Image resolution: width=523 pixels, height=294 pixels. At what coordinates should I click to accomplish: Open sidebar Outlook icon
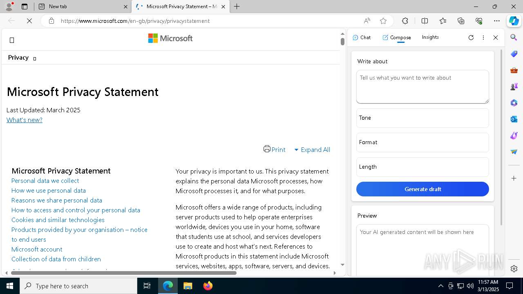514,119
